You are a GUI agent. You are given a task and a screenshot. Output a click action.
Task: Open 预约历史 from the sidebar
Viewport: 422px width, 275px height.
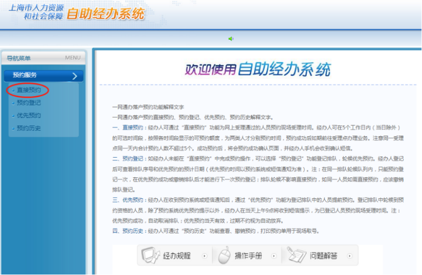29,128
